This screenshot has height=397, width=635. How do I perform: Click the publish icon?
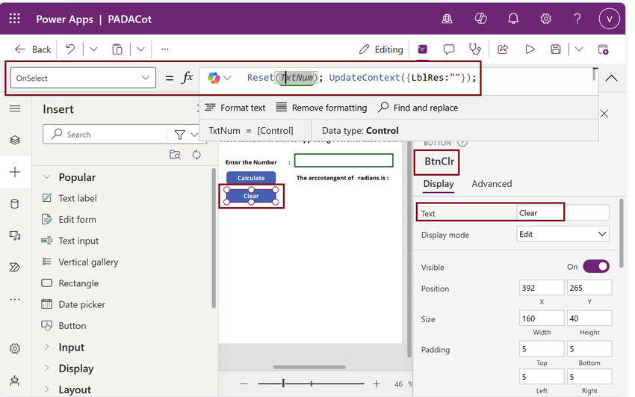pyautogui.click(x=603, y=49)
